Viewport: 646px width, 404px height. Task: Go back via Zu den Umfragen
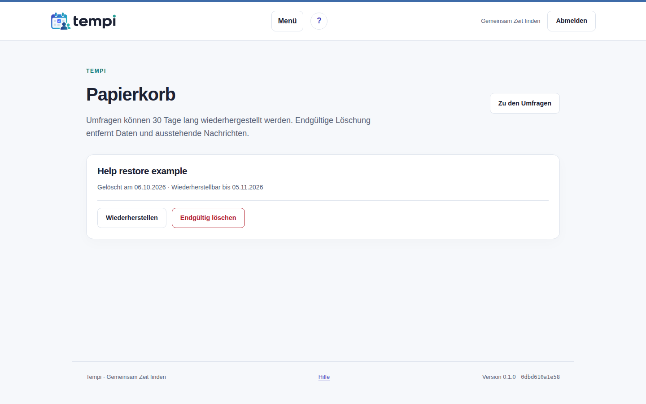525,103
